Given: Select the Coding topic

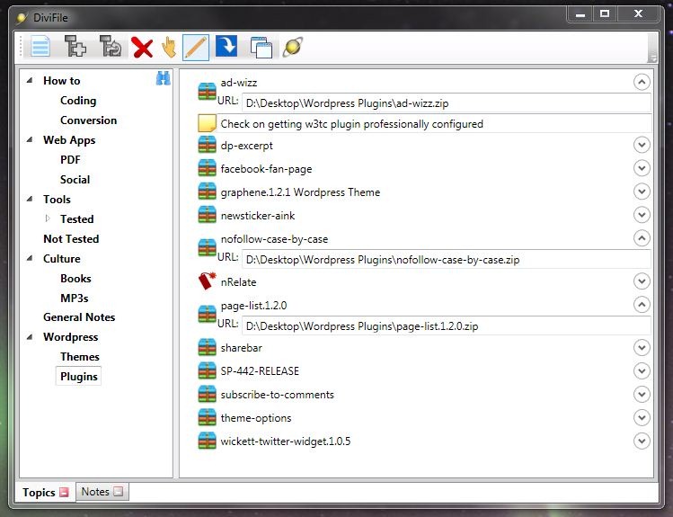Looking at the screenshot, I should (x=78, y=101).
